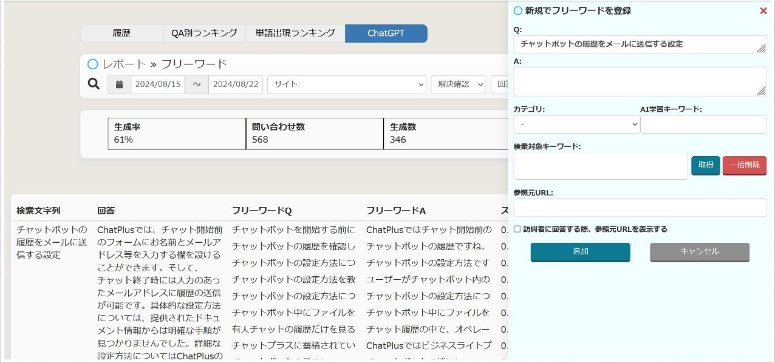
Task: Click row 有人チャットの履歴だけを見る
Action: coord(294,329)
